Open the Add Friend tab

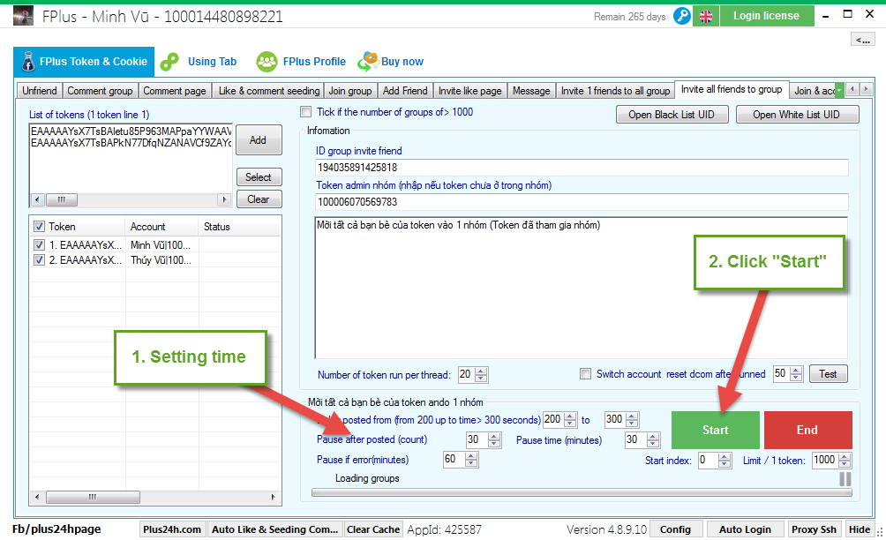tap(405, 91)
